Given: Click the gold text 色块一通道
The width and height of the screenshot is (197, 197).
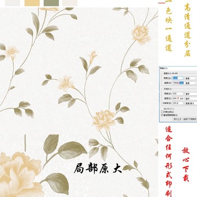Looking at the screenshot, I should (x=169, y=30).
